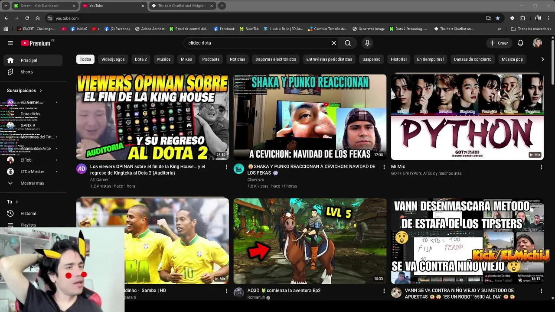The image size is (555, 312).
Task: Select the Dota 2 filter chip
Action: (141, 59)
